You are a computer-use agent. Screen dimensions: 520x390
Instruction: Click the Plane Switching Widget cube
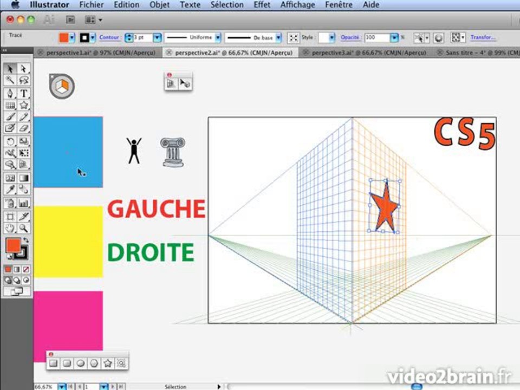pos(62,86)
